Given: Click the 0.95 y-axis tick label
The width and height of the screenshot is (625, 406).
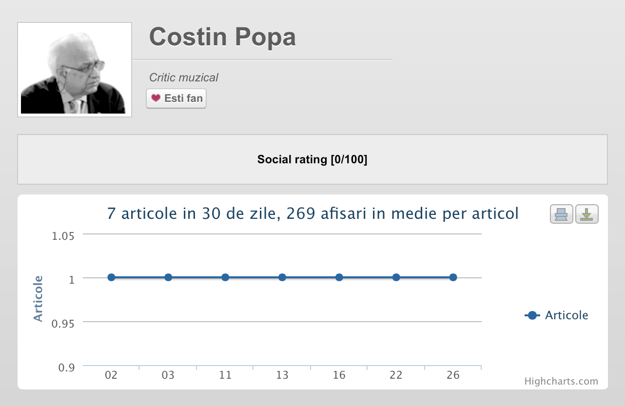Looking at the screenshot, I should (63, 324).
